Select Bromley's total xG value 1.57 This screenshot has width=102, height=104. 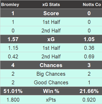13,39
